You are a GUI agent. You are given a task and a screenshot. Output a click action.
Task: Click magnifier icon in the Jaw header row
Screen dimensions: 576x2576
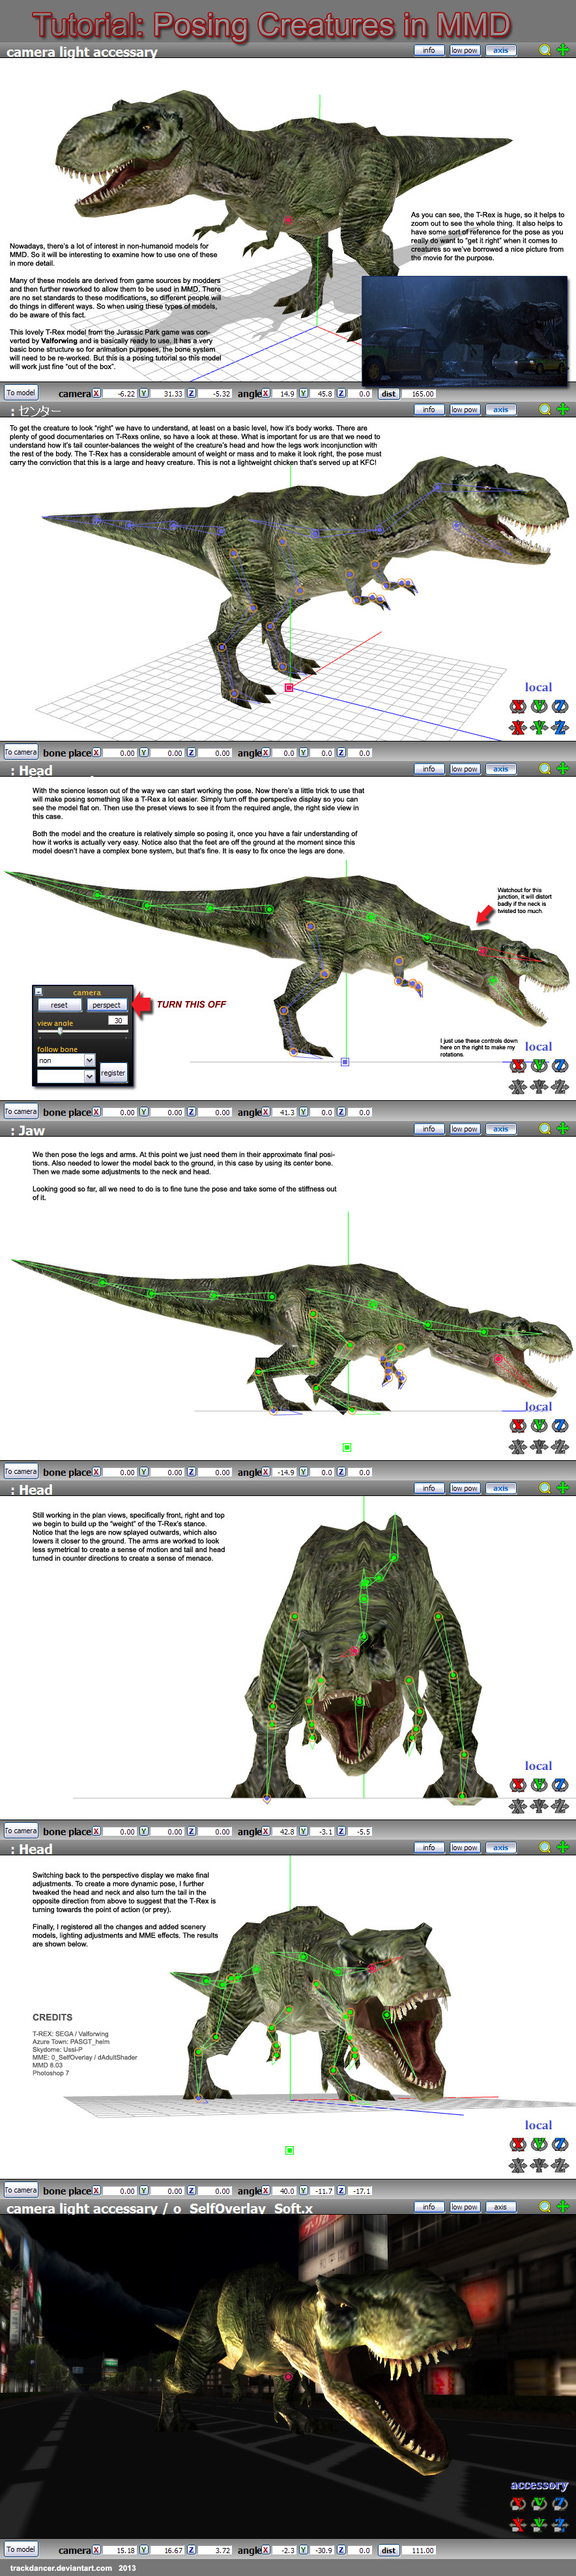(x=544, y=1128)
